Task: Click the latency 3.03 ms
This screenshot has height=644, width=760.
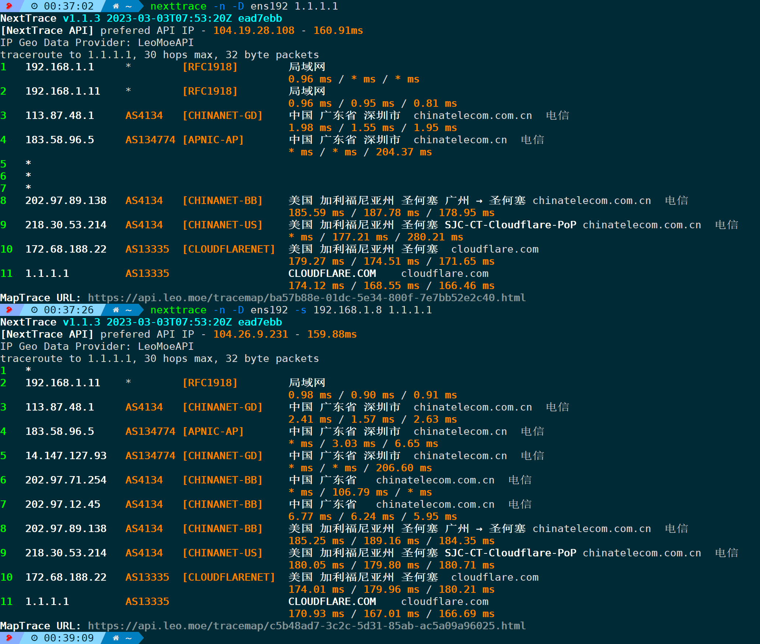Action: pyautogui.click(x=354, y=443)
